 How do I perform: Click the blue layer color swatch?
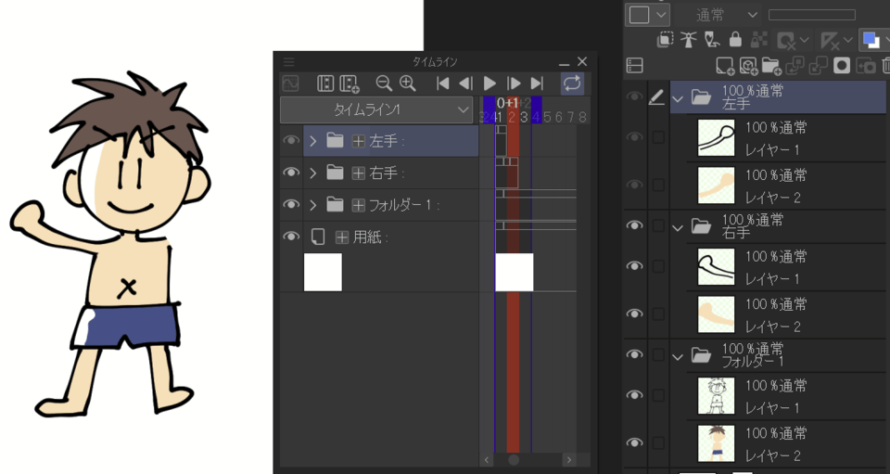point(871,40)
